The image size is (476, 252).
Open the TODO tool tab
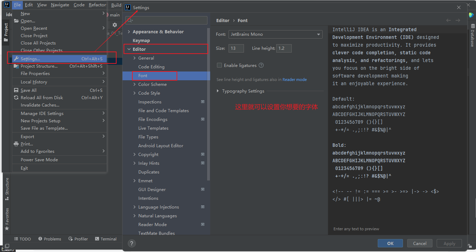pyautogui.click(x=22, y=239)
